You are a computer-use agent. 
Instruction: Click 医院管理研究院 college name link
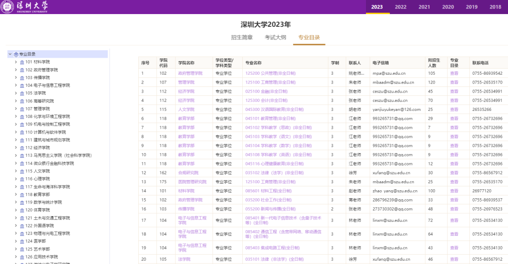tap(192, 182)
